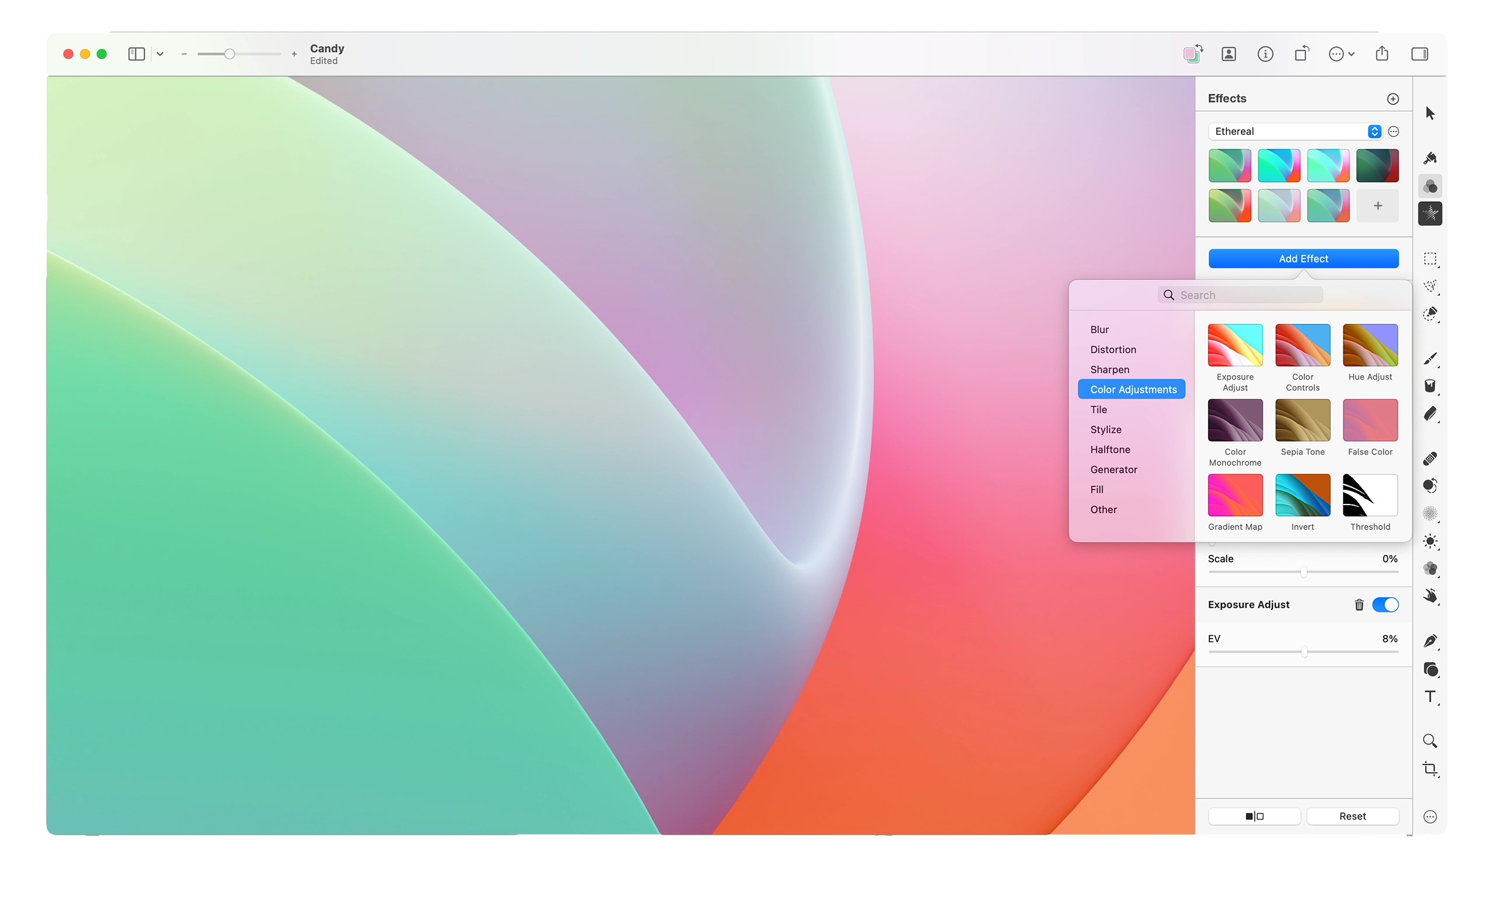Reset all effects with Reset button
1494x897 pixels.
pos(1352,816)
